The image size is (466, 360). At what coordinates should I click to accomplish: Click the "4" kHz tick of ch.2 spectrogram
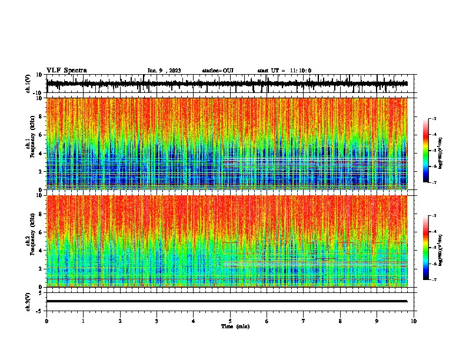[41, 251]
